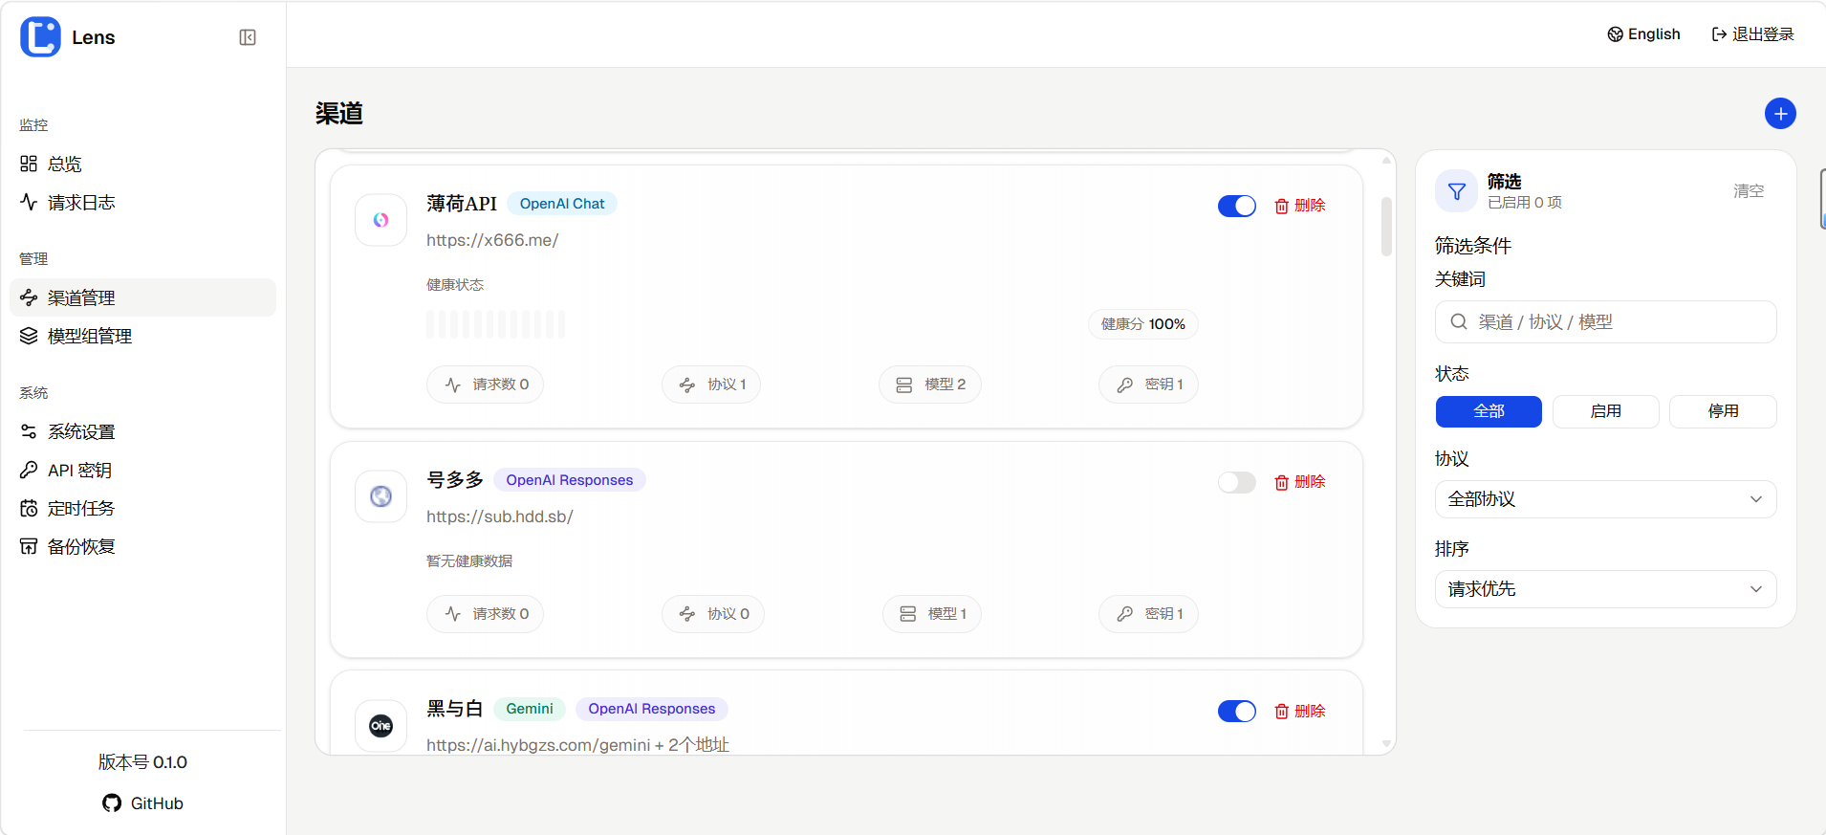
Task: Click the 薄荷API health status bar
Action: tap(495, 324)
